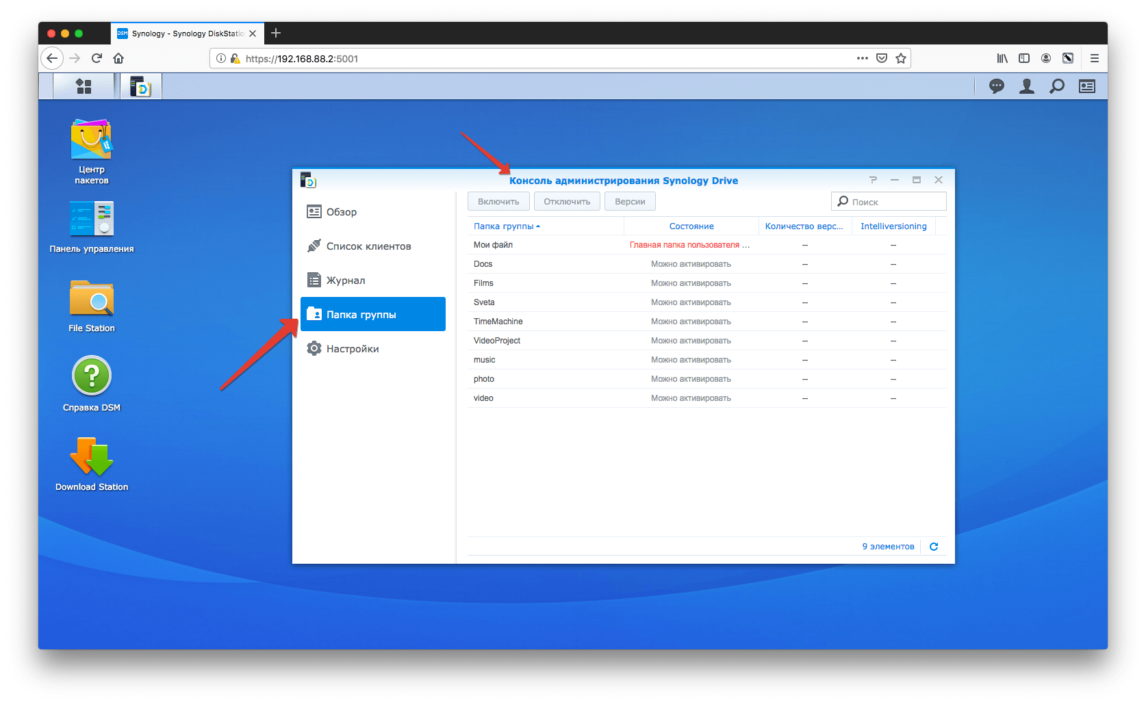1146x704 pixels.
Task: Select Папка группы in the sidebar
Action: click(373, 314)
